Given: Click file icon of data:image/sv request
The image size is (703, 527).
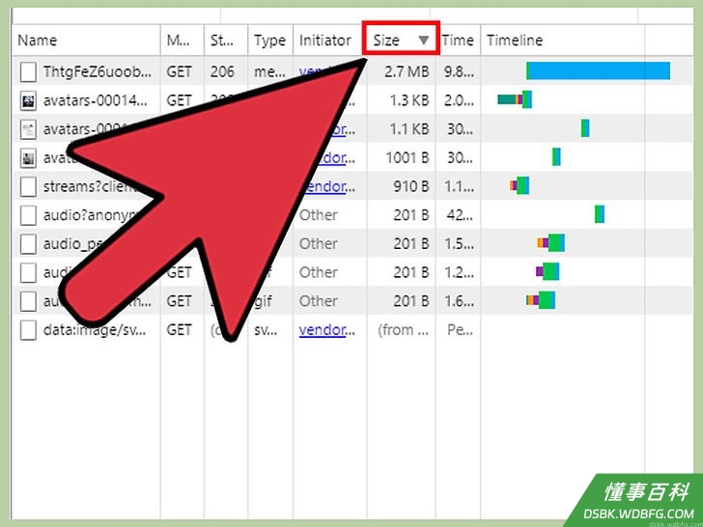Looking at the screenshot, I should (28, 330).
